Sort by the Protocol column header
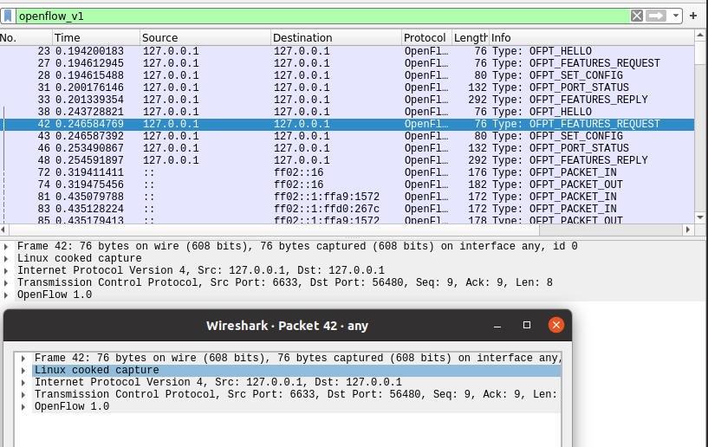The height and width of the screenshot is (447, 708). click(426, 38)
